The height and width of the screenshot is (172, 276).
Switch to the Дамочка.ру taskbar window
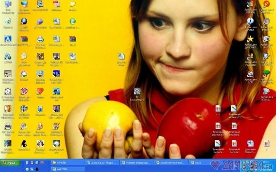(102, 163)
